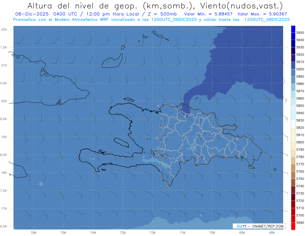This screenshot has height=236, width=305.
Task: Click the '5770' colorbar value
Action: (300, 164)
